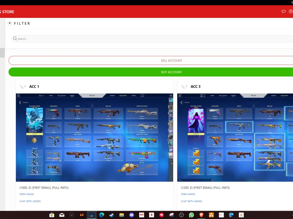
Task: Click CHAT WITH ADMIN under ACC 1
Action: coord(30,201)
